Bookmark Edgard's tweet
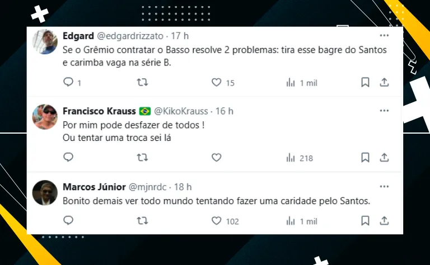 [365, 83]
